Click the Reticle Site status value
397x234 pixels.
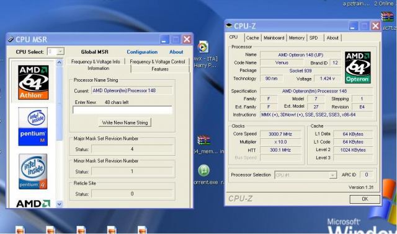click(x=132, y=194)
